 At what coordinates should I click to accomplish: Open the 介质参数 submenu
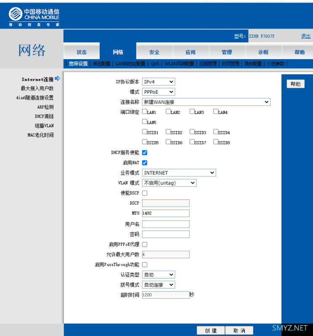point(276,64)
